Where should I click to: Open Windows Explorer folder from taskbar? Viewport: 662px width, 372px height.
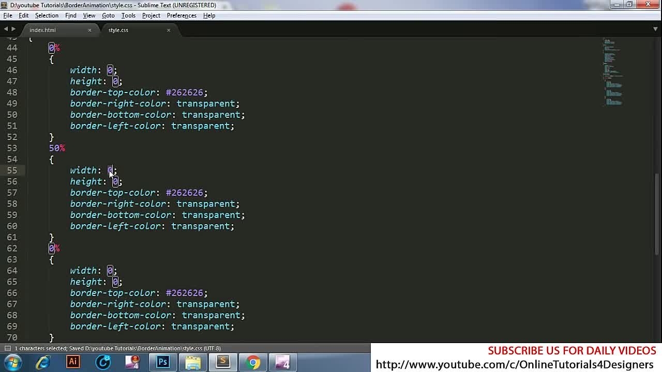[193, 363]
